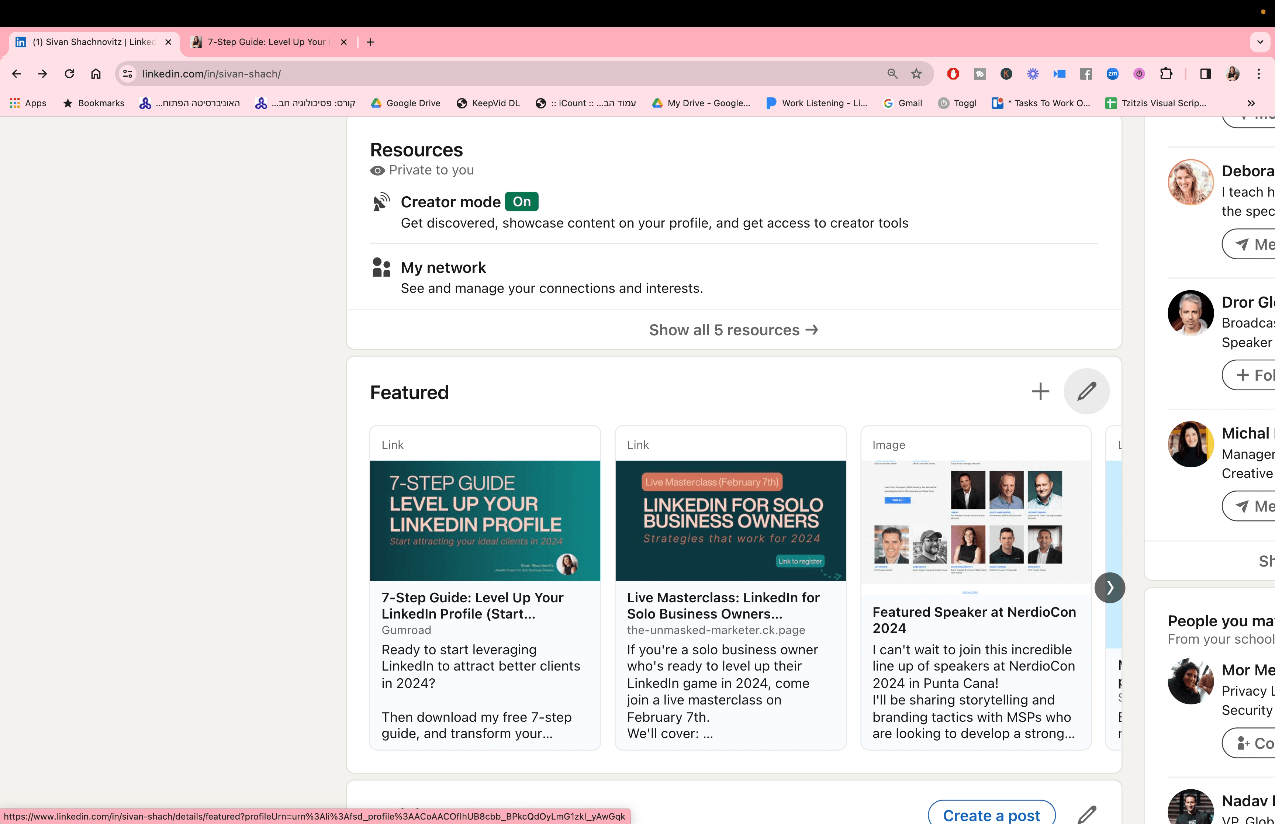The height and width of the screenshot is (824, 1275).
Task: Open the blue flag extension icon
Action: [1060, 74]
